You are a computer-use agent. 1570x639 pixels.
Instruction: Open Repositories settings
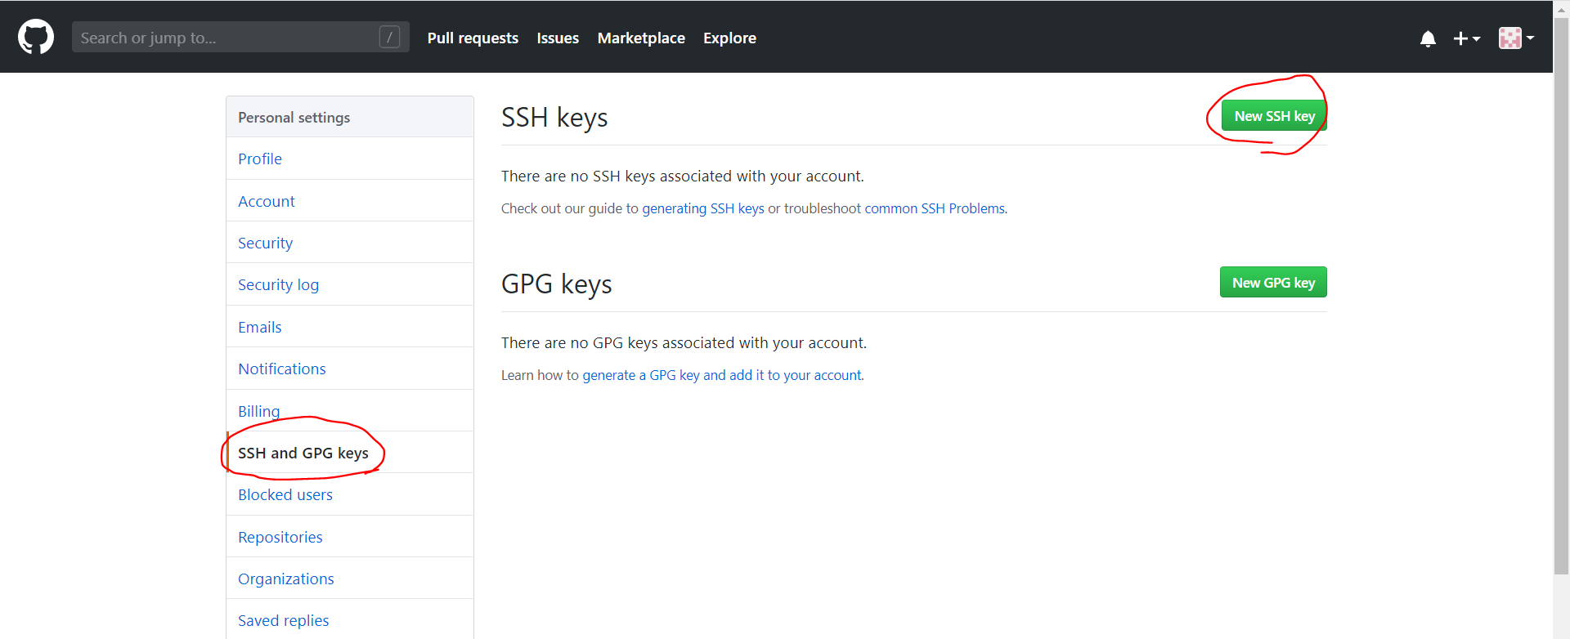pyautogui.click(x=350, y=537)
